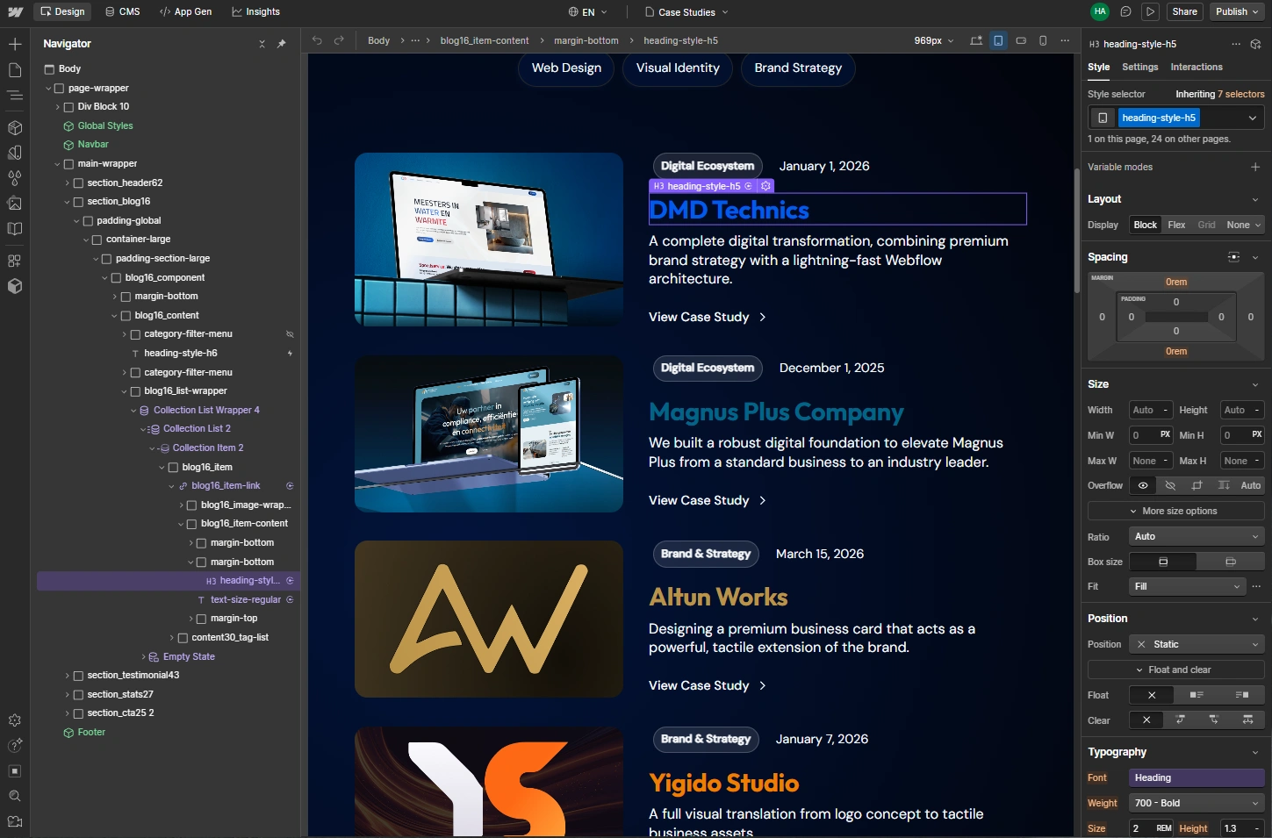Open the Variables panel icon

pos(15,153)
